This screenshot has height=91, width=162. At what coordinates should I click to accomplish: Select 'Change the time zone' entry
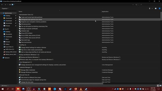tap(27, 82)
